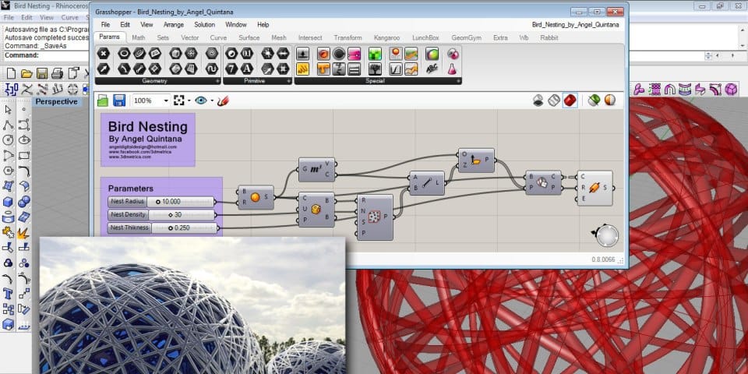The width and height of the screenshot is (748, 374).
Task: Click the pipe component with C R E inputs
Action: [x=595, y=188]
